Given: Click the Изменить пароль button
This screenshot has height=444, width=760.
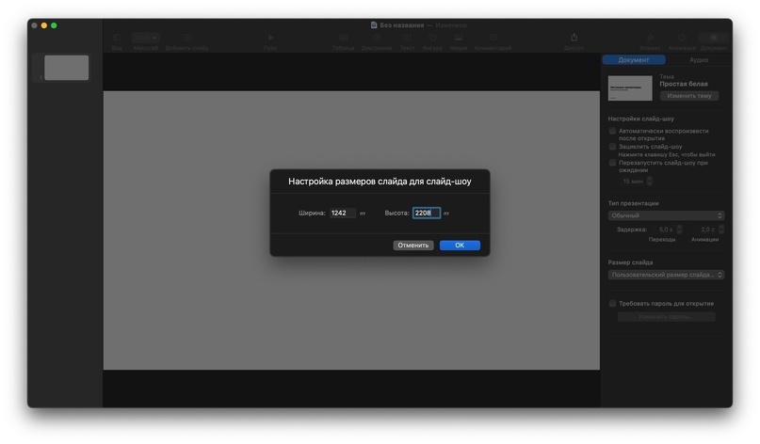Looking at the screenshot, I should 666,317.
